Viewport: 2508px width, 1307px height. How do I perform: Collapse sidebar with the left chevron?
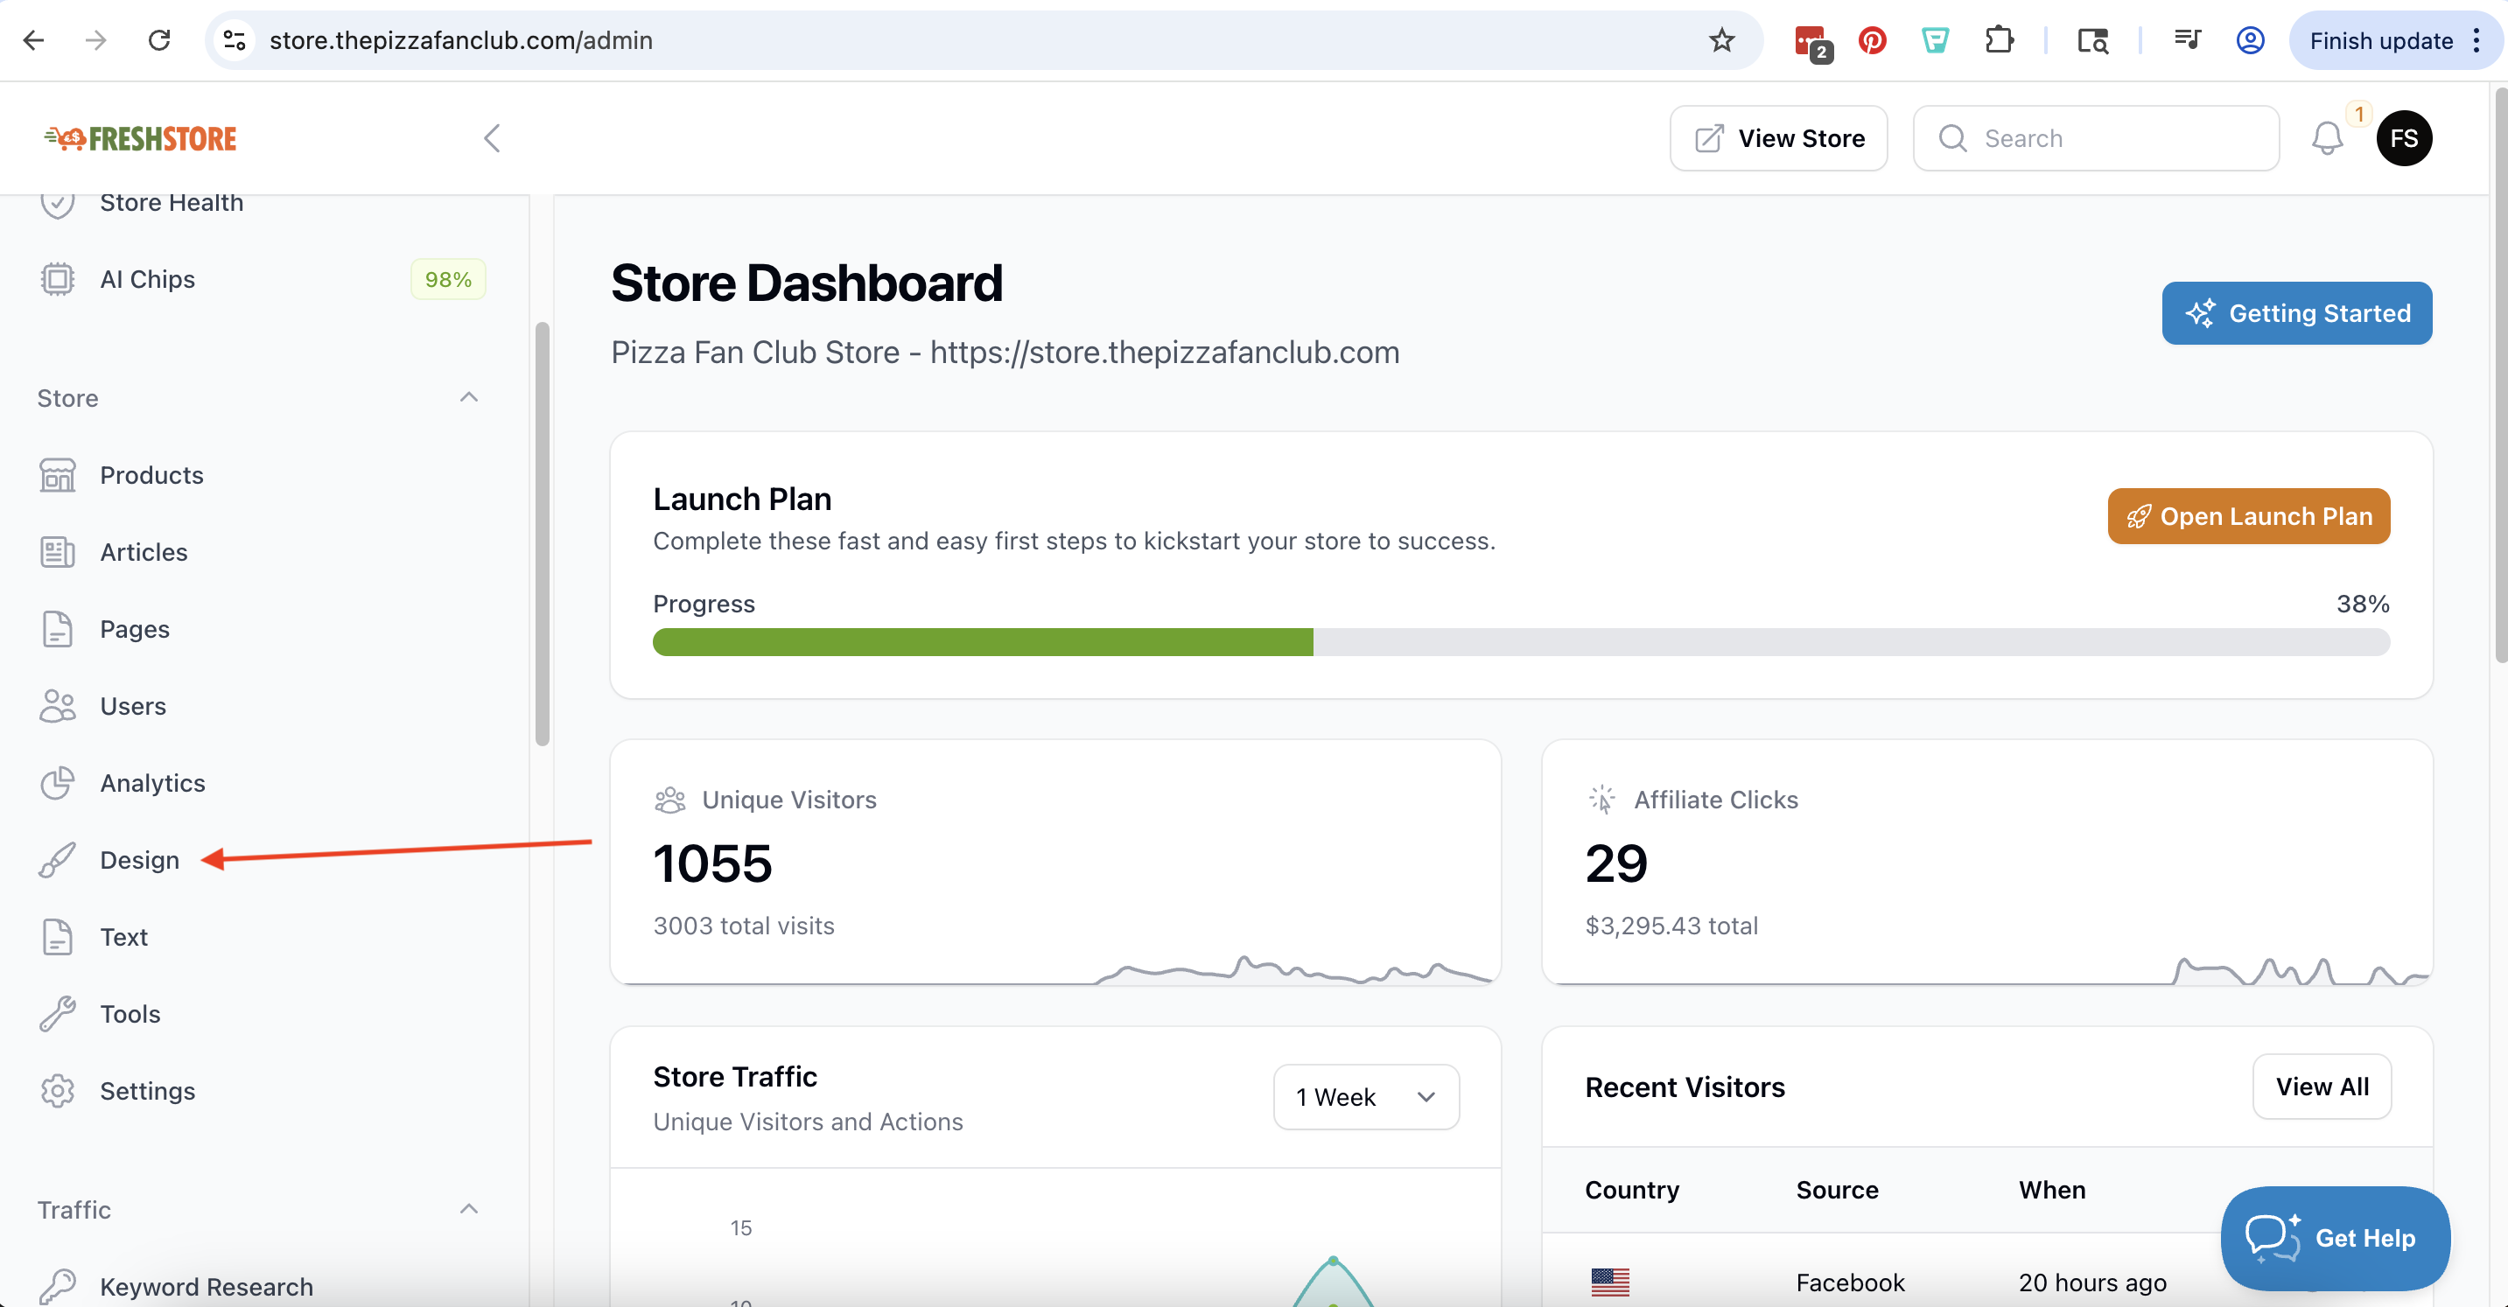pos(492,138)
